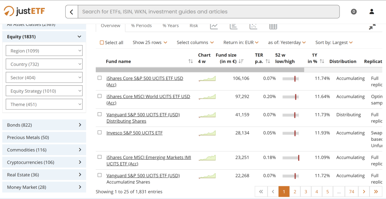Open the Theme (451) dropdown
386x199 pixels.
(x=44, y=104)
